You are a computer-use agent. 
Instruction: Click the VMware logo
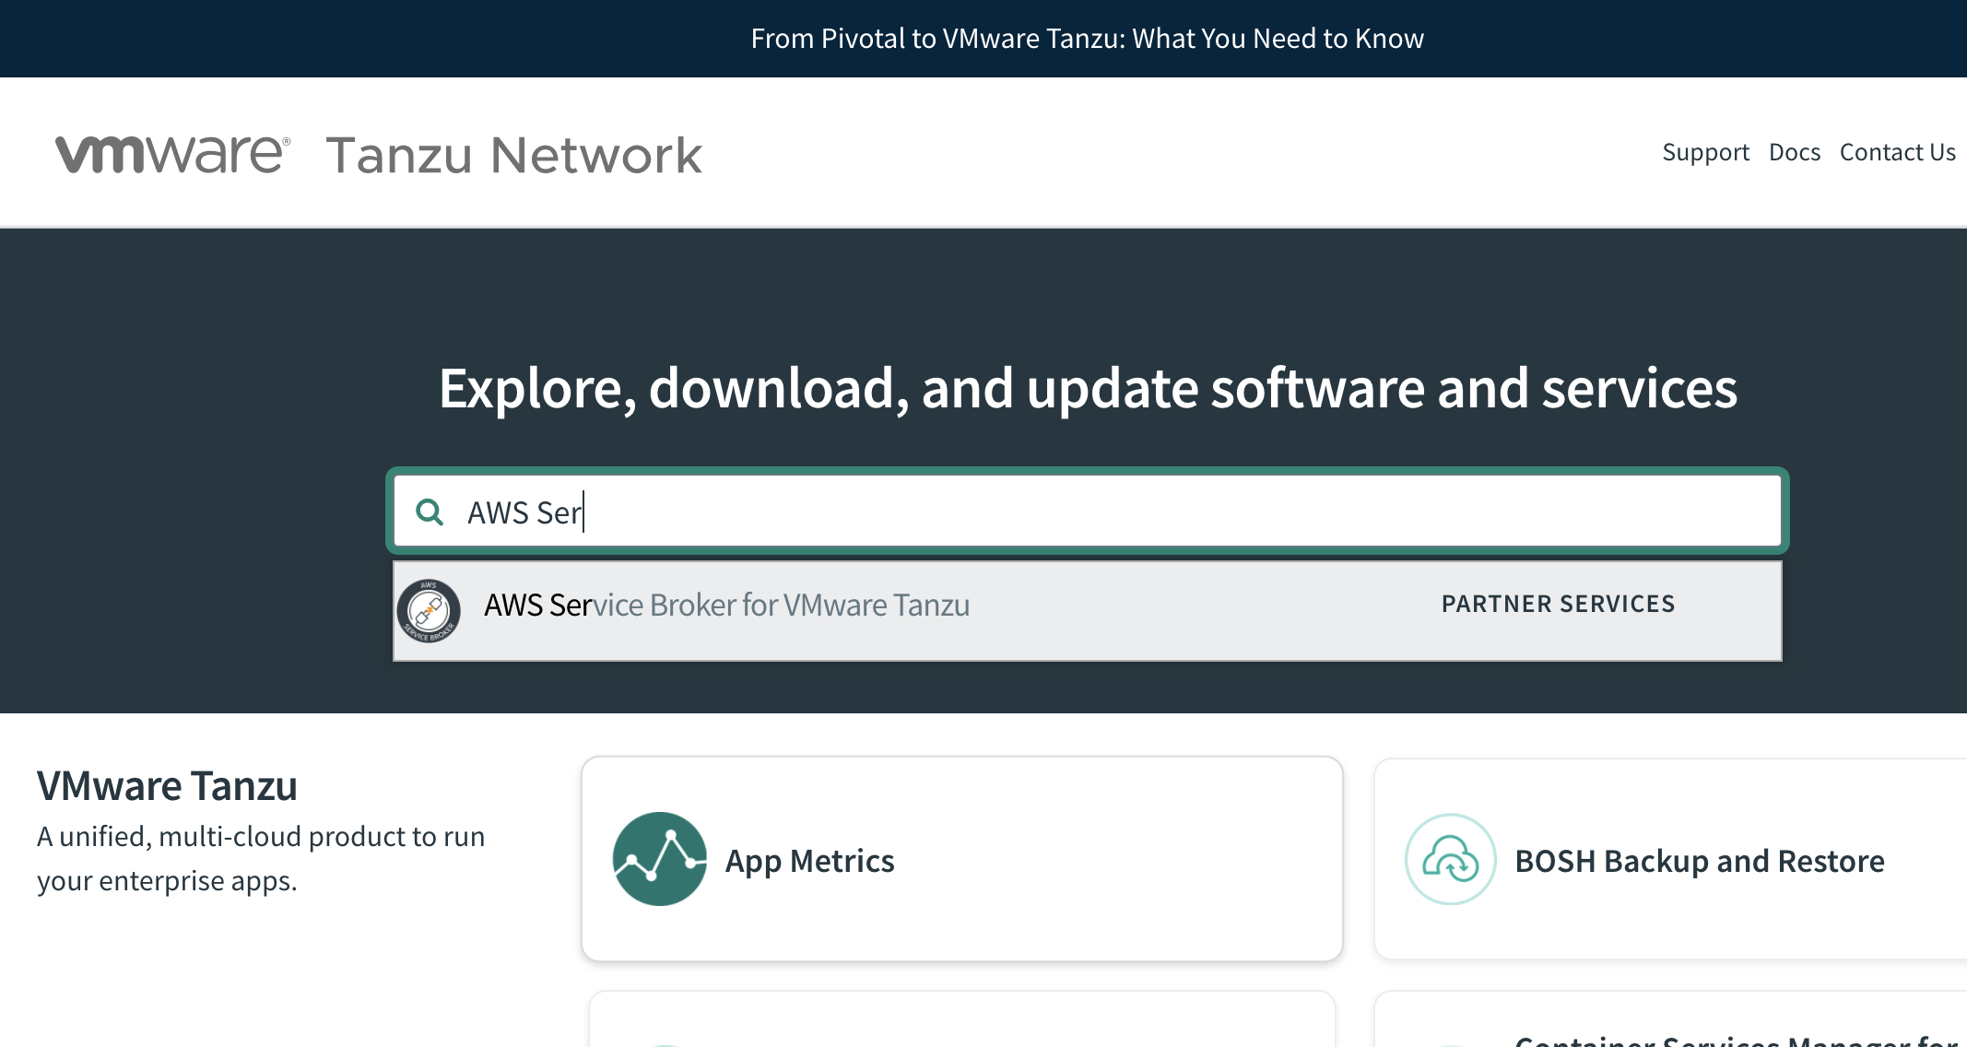(x=172, y=154)
